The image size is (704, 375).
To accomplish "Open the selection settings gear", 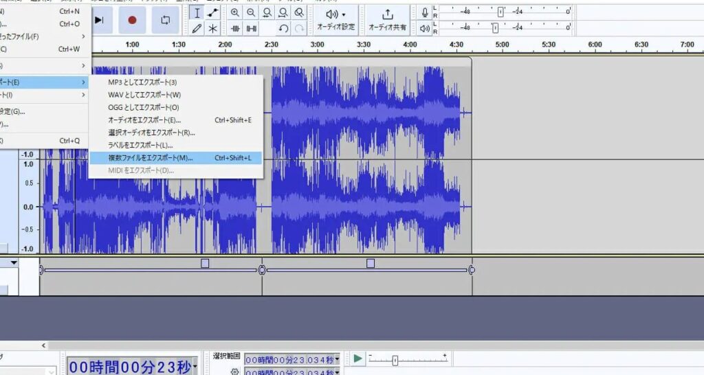I will pos(234,372).
